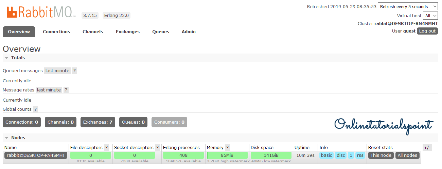Click help icon beside Message rates
This screenshot has height=169, width=442.
click(x=66, y=90)
